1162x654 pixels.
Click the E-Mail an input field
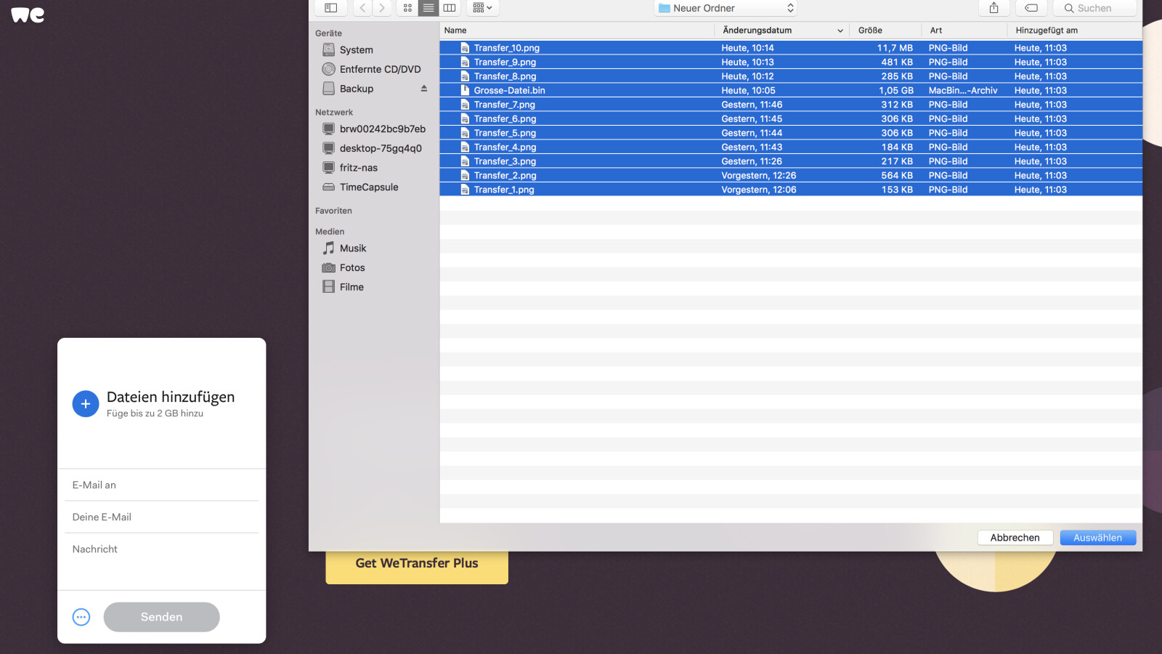pos(161,485)
